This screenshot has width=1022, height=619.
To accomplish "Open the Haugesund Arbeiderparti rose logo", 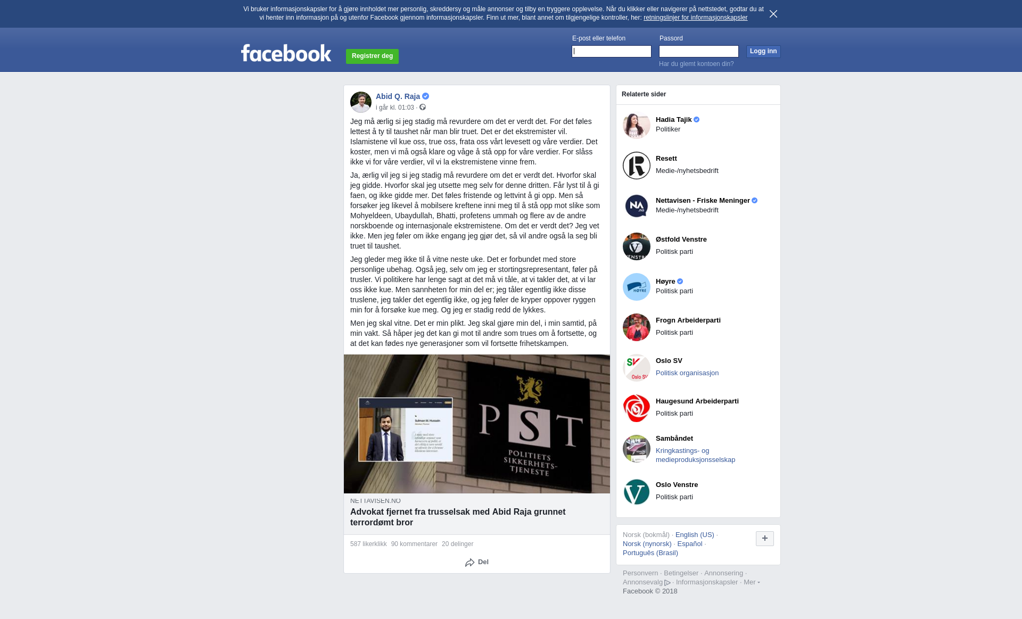I will tap(637, 408).
